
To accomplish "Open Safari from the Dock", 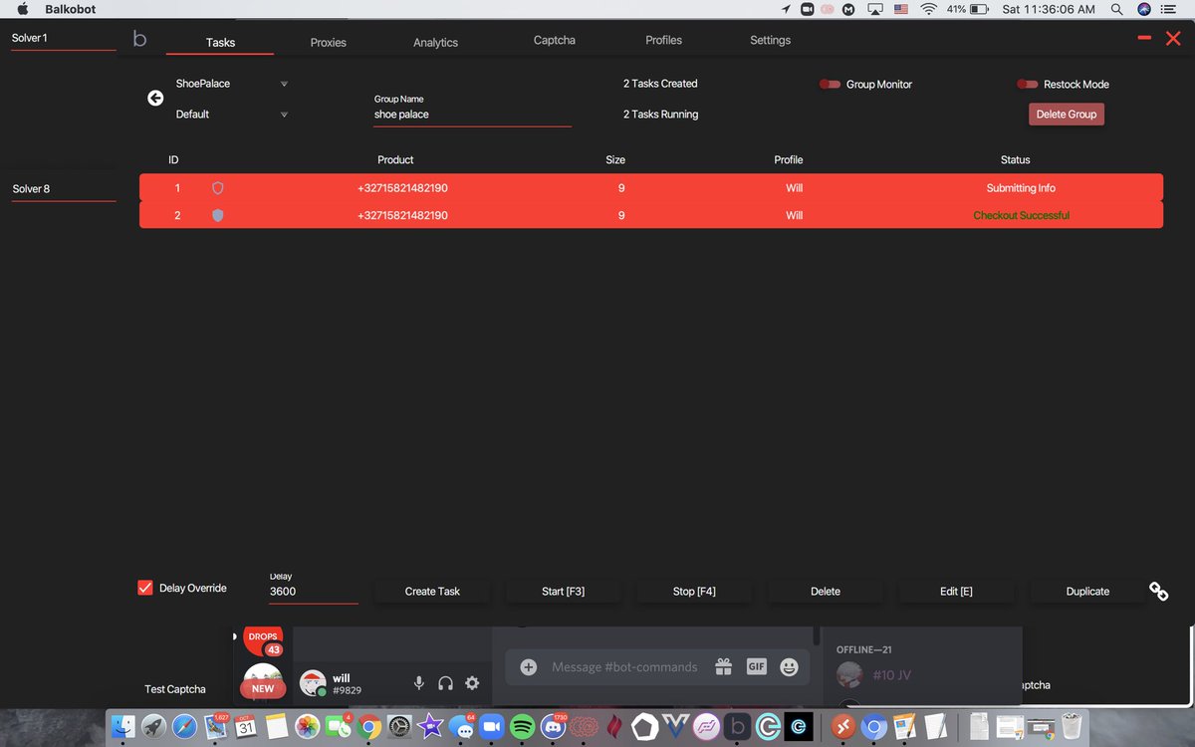I will [x=185, y=727].
